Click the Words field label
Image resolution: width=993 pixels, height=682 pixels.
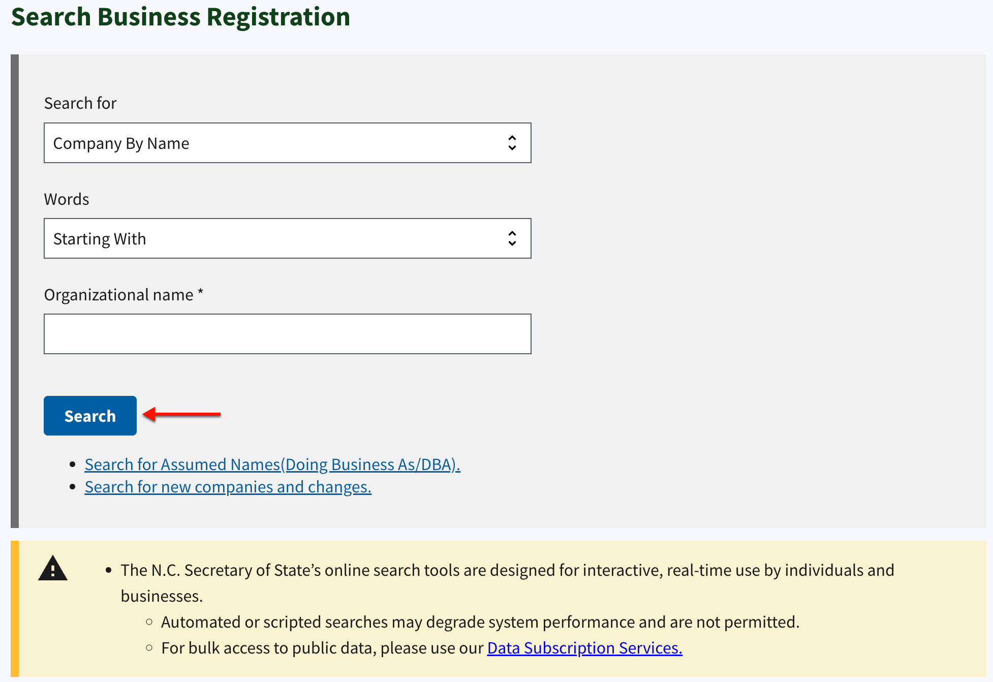tap(67, 199)
